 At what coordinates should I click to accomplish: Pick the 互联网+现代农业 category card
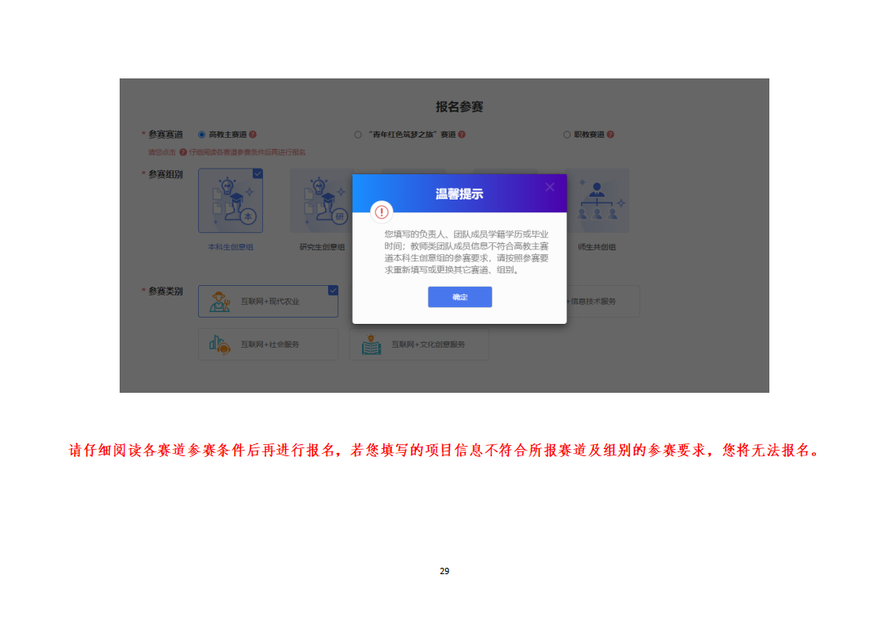coord(268,301)
